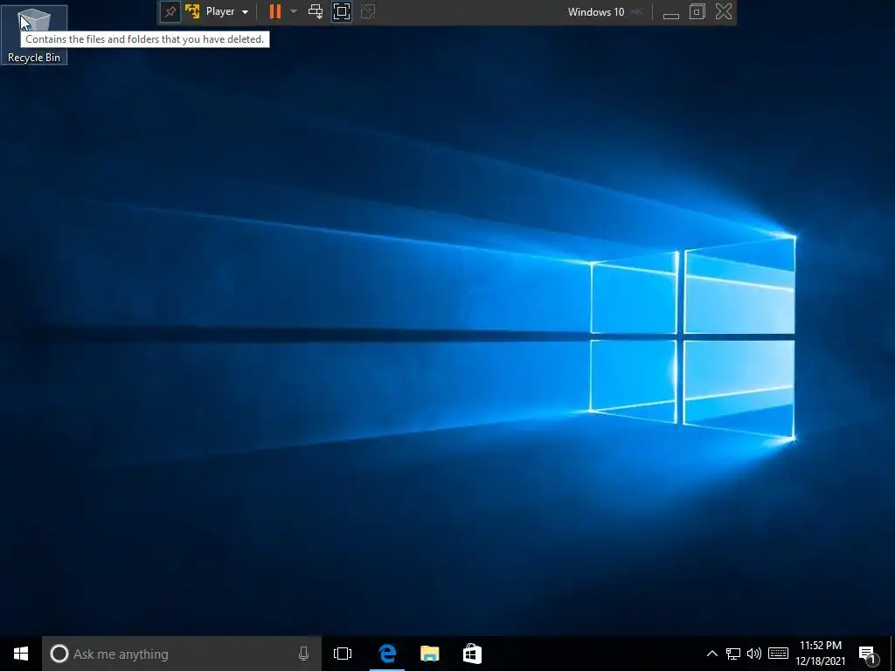Expand the power options arrow beside pause
895x671 pixels.
[294, 11]
